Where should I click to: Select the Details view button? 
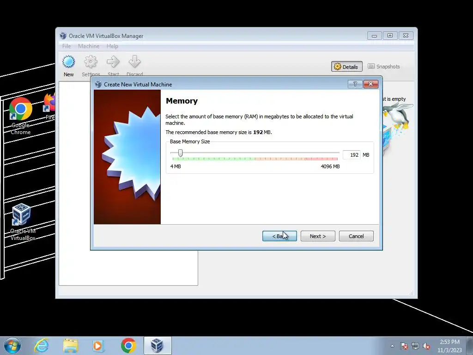(x=346, y=67)
